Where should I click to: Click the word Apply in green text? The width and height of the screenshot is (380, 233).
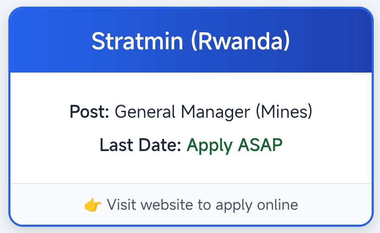tap(209, 145)
